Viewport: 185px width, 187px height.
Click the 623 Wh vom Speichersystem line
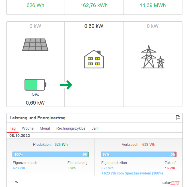pos(133,173)
